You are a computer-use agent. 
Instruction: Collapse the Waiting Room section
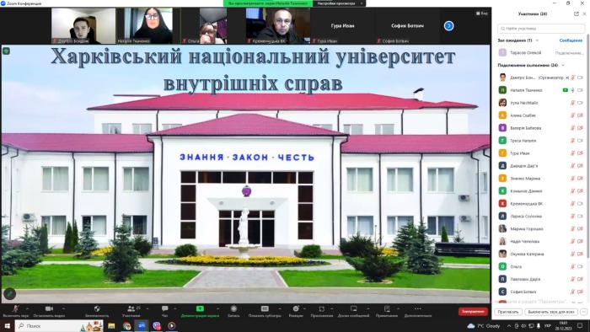(537, 40)
